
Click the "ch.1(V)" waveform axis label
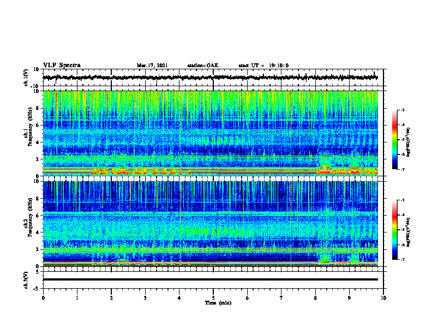26,77
